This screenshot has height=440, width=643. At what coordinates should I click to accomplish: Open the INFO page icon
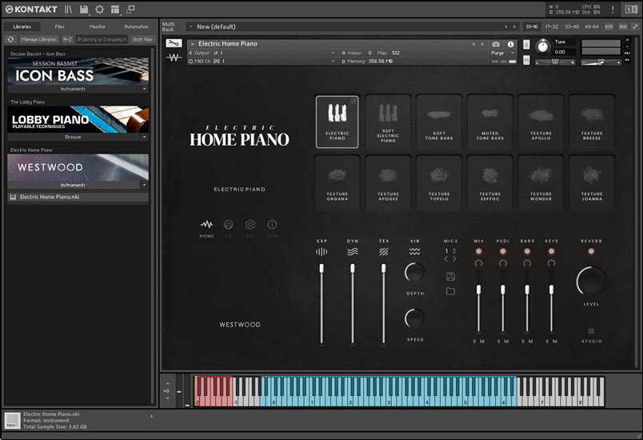point(272,226)
